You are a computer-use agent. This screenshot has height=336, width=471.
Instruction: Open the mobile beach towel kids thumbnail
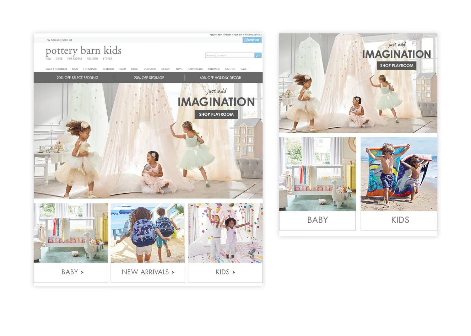click(399, 174)
